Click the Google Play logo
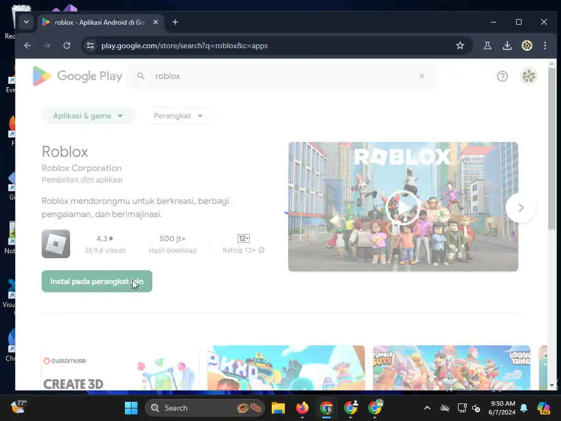The width and height of the screenshot is (561, 421). [x=77, y=76]
